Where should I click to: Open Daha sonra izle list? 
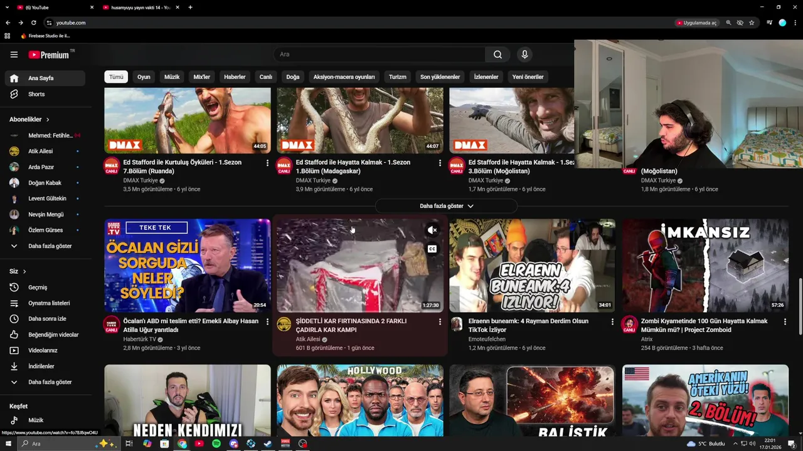tap(45, 319)
